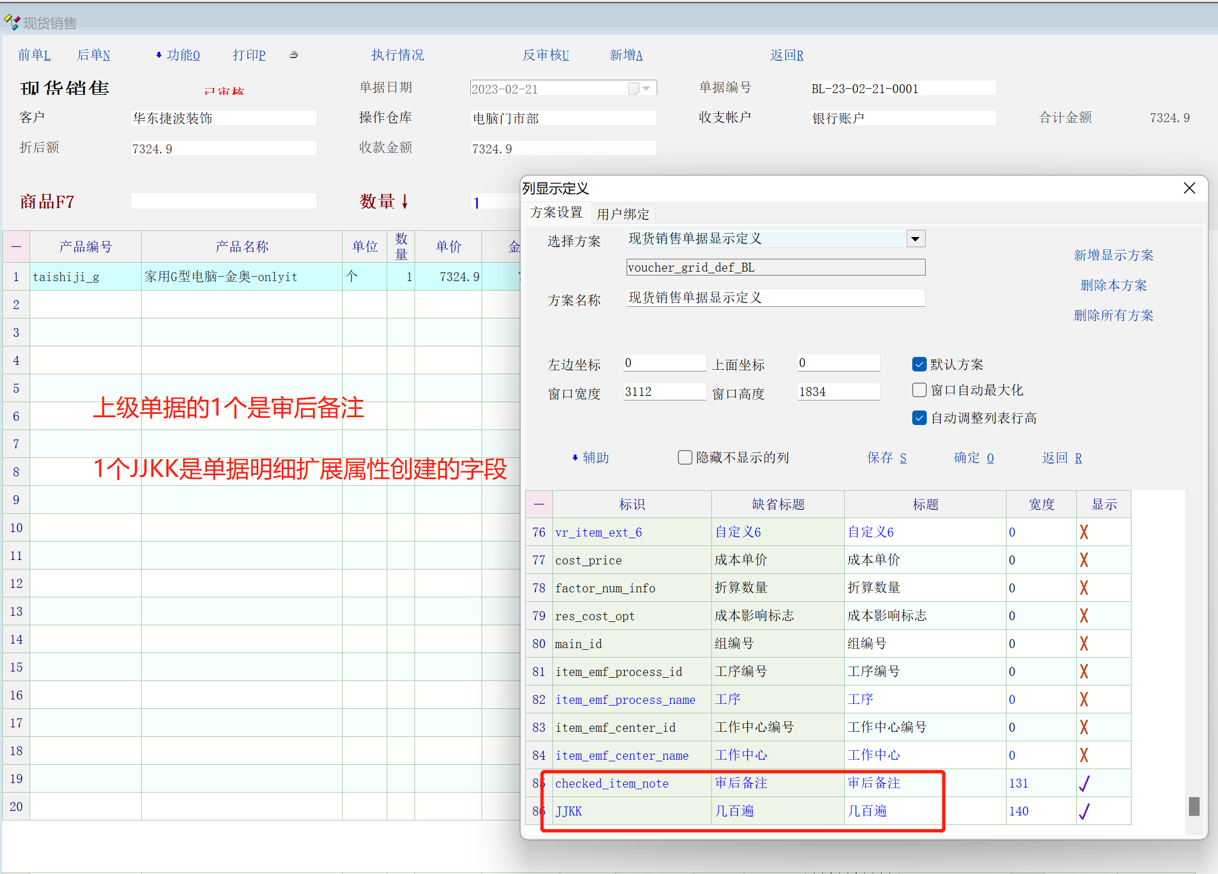1218x874 pixels.
Task: Click the checkmark in checked_item_note row
Action: point(1084,783)
